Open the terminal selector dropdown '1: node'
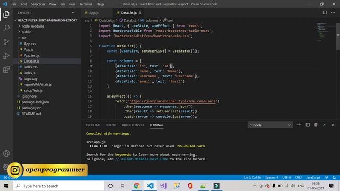The height and width of the screenshot is (191, 340). coord(270,125)
